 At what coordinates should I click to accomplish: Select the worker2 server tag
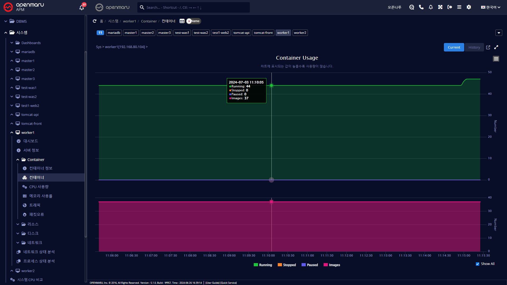pos(300,33)
